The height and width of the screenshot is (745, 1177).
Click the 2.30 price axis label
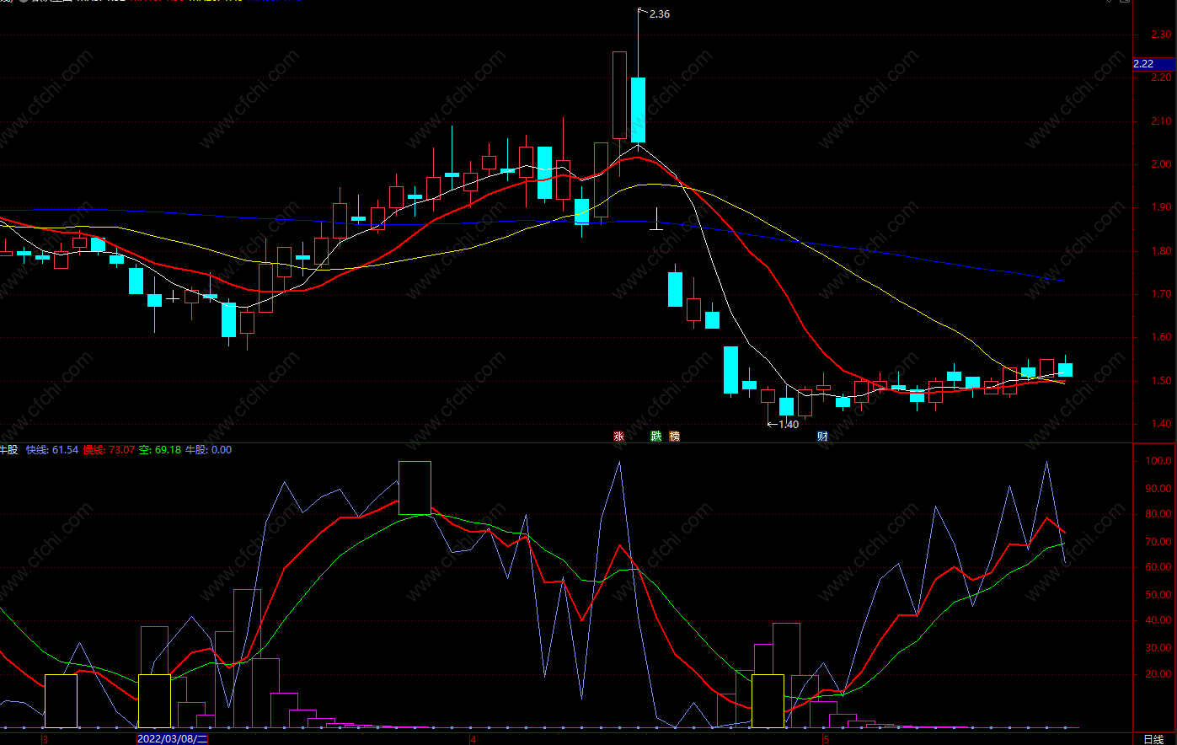coord(1161,35)
